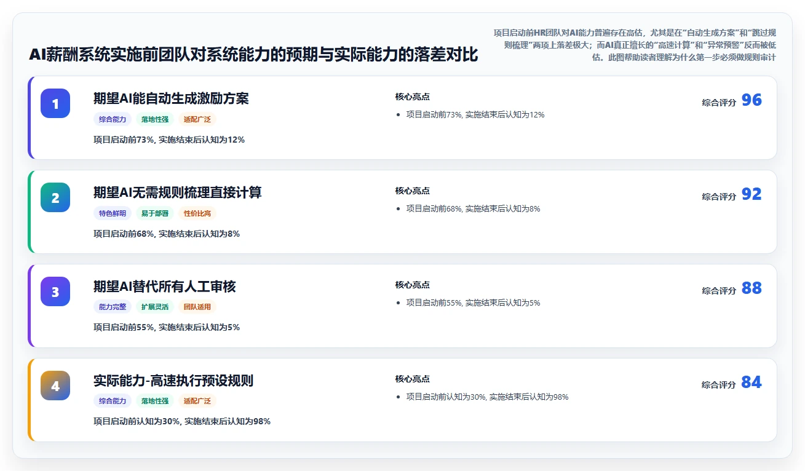Image resolution: width=805 pixels, height=471 pixels.
Task: Open the 期望AI能自动生成激励方案 title
Action: click(171, 98)
